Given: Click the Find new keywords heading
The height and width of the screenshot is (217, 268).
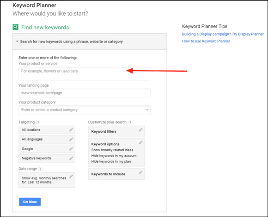Looking at the screenshot, I should (45, 27).
